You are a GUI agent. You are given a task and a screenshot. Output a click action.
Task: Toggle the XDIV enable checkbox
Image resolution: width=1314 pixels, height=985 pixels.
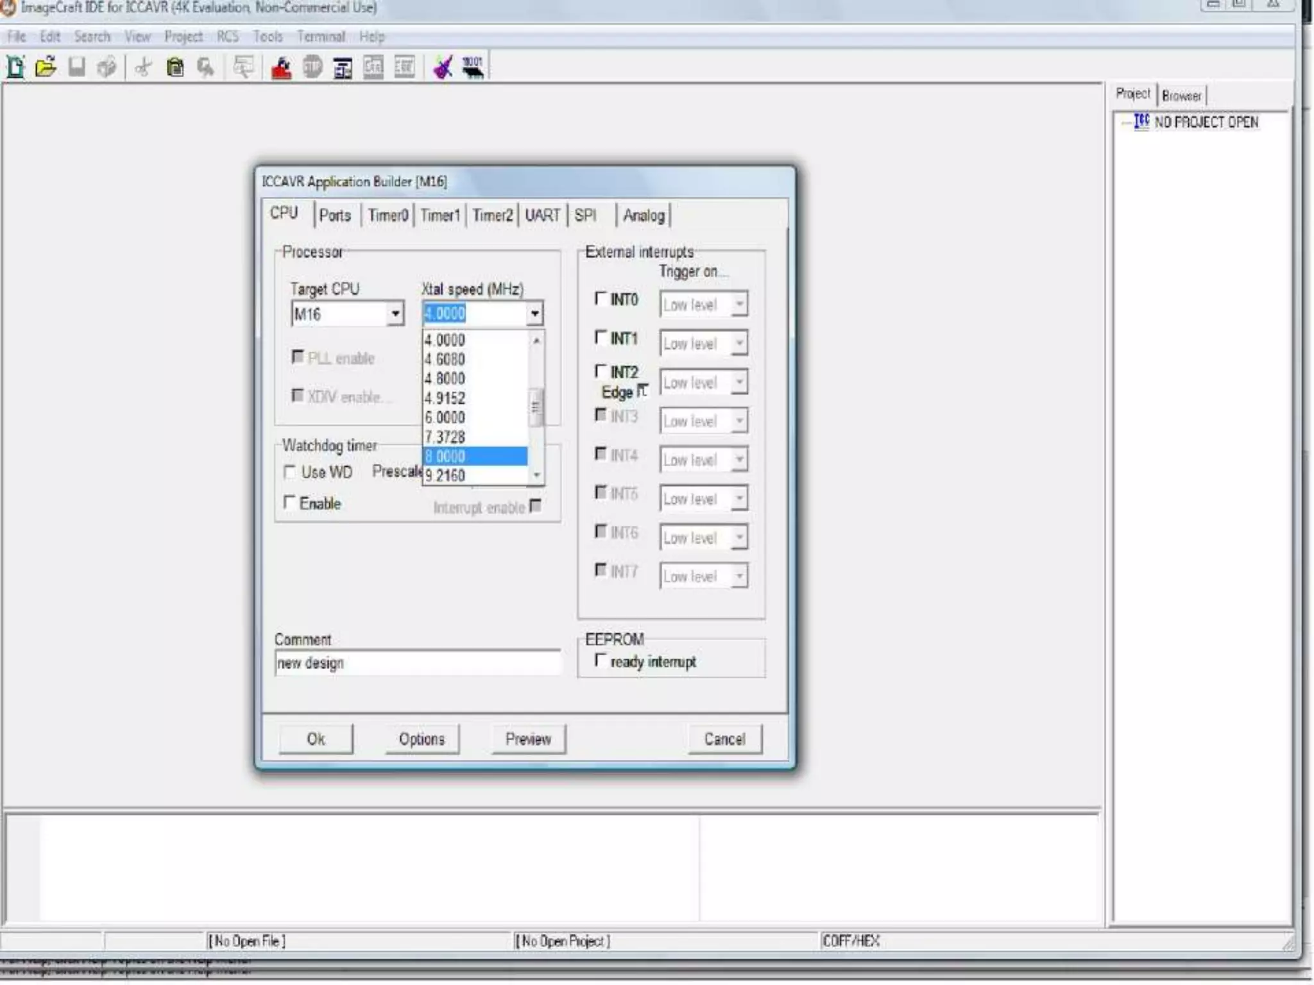coord(298,396)
